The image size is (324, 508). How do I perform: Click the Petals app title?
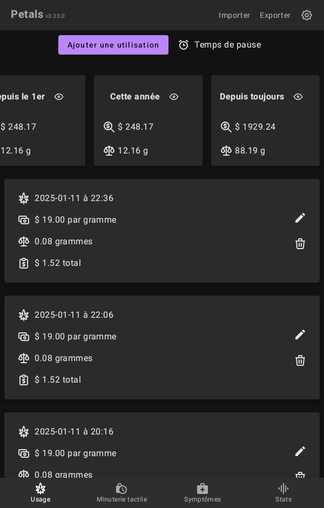27,15
